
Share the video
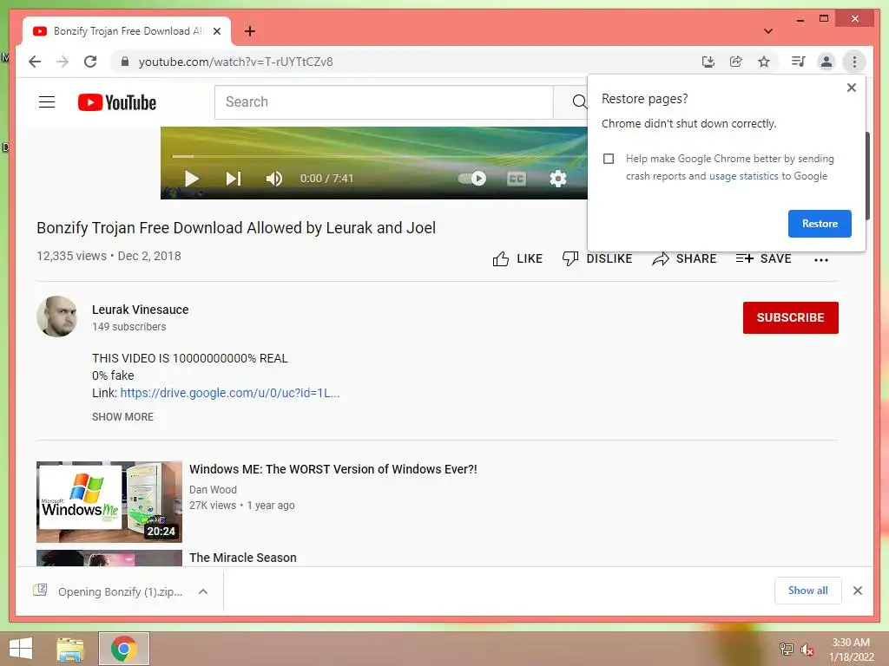(684, 258)
